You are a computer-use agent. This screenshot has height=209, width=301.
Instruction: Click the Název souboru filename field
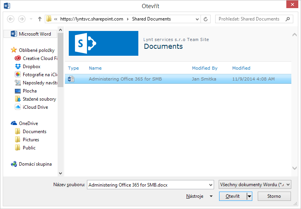pos(150,185)
